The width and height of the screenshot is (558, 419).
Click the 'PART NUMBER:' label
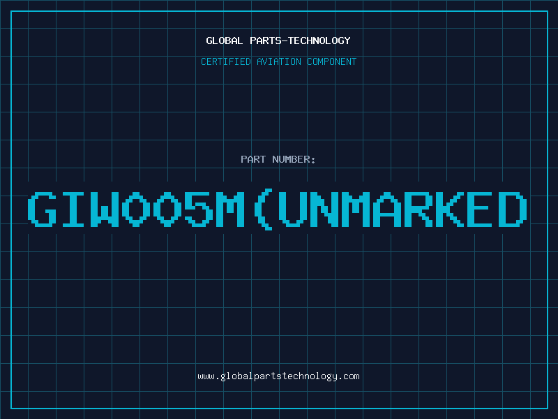tap(278, 159)
